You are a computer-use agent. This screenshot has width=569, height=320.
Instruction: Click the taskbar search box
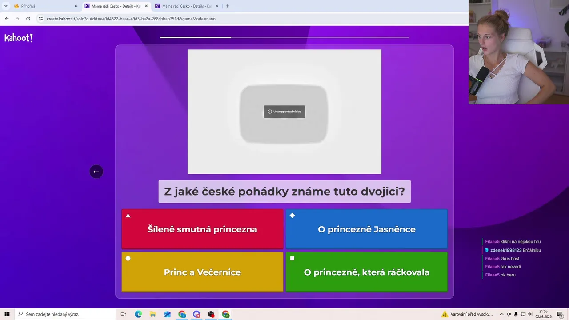coord(65,314)
